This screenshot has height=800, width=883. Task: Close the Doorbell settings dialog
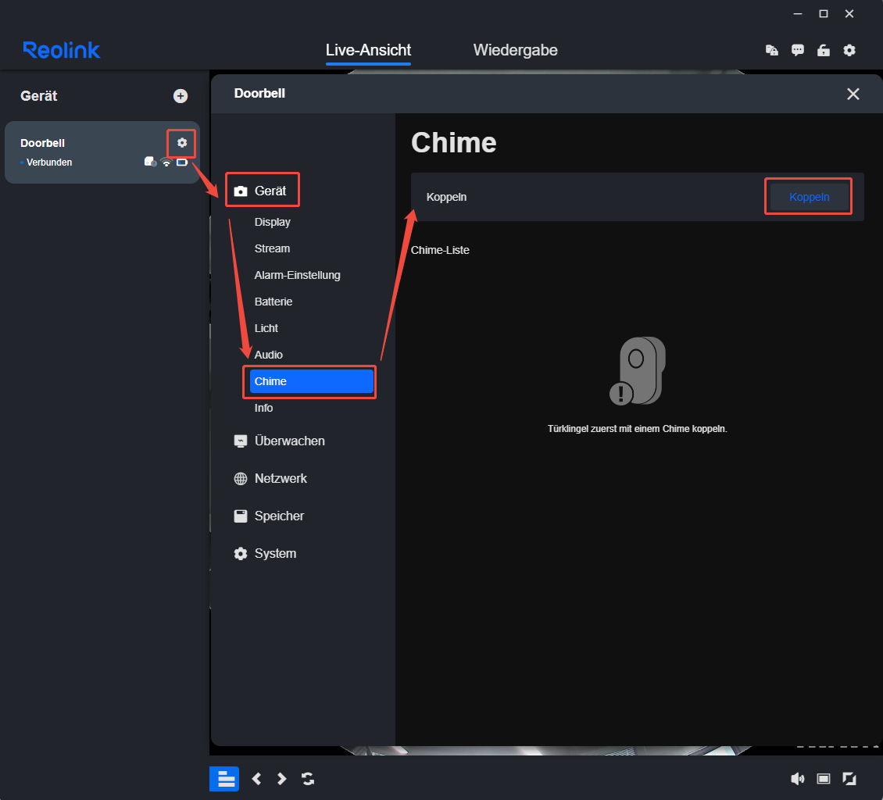click(853, 94)
